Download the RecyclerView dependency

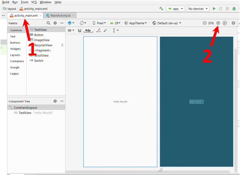point(62,45)
